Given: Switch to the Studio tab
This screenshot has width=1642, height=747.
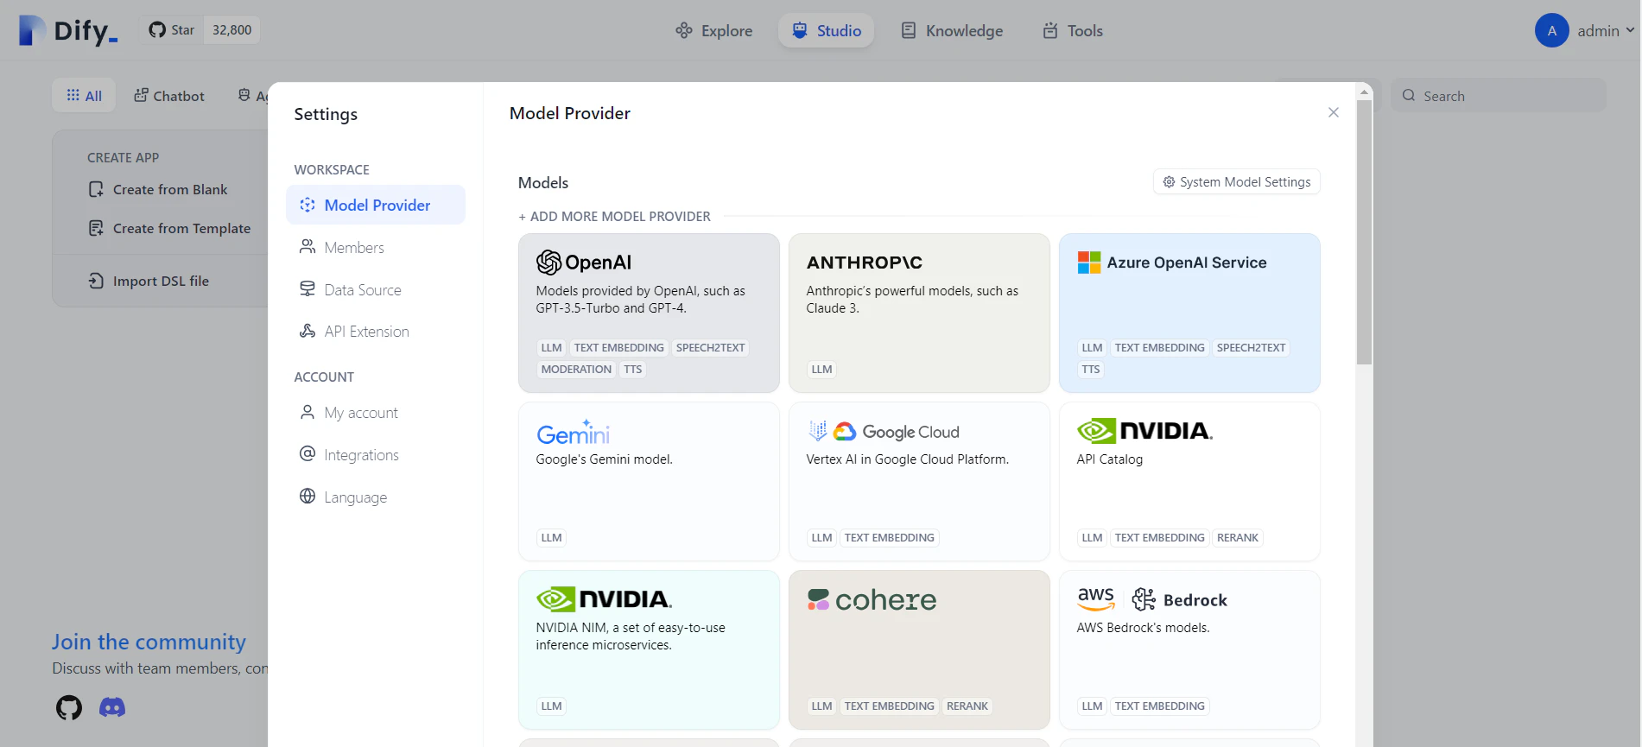Looking at the screenshot, I should point(827,31).
